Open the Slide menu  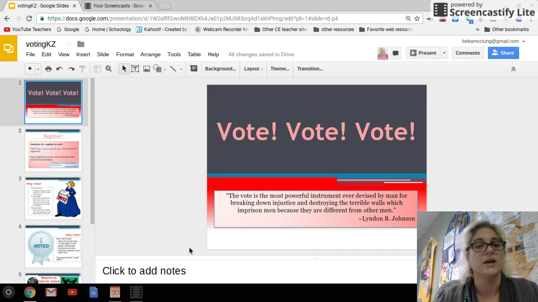(x=103, y=55)
